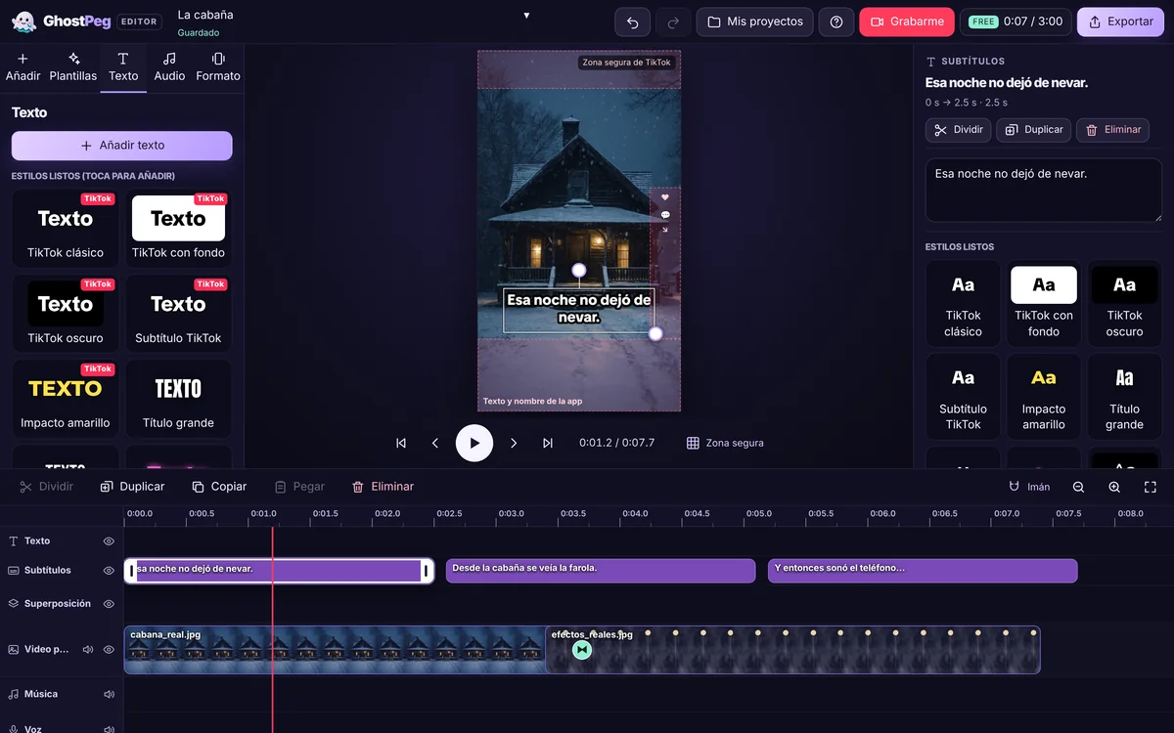This screenshot has width=1174, height=733.
Task: Click Copiar in the timeline toolbar
Action: [219, 487]
